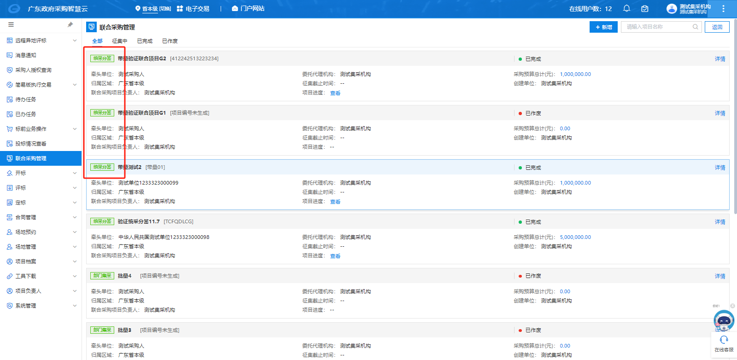The height and width of the screenshot is (360, 737).
Task: Expand 系统管理 chevron
Action: click(x=75, y=306)
